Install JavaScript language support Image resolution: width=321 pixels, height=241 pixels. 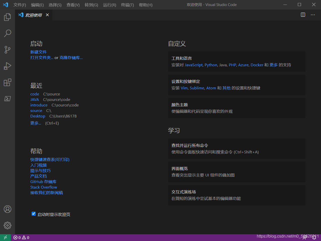[x=194, y=65]
